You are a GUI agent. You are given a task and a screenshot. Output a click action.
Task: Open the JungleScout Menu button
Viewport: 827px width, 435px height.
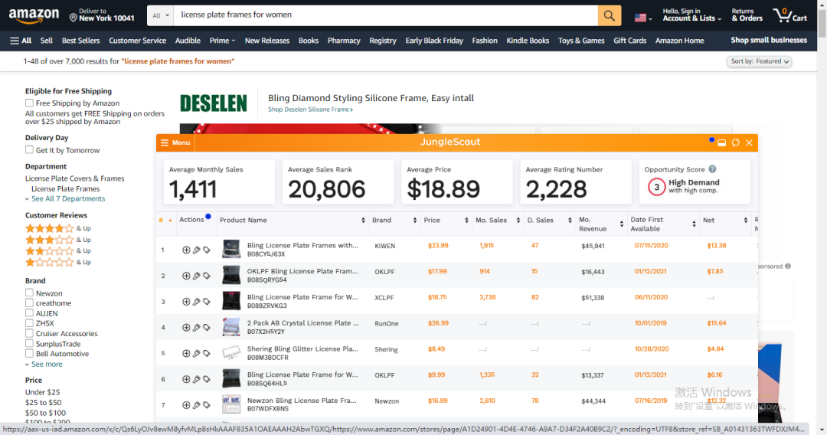[175, 143]
